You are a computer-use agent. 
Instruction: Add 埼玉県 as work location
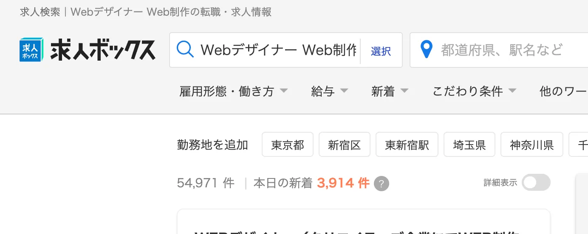pos(469,145)
